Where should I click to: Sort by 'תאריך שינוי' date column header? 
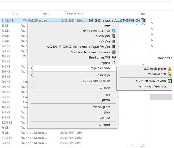coord(74,14)
